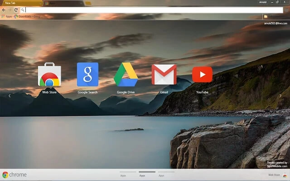Click the Chrome logo in bottom bar
This screenshot has height=181, width=290.
pos(14,175)
